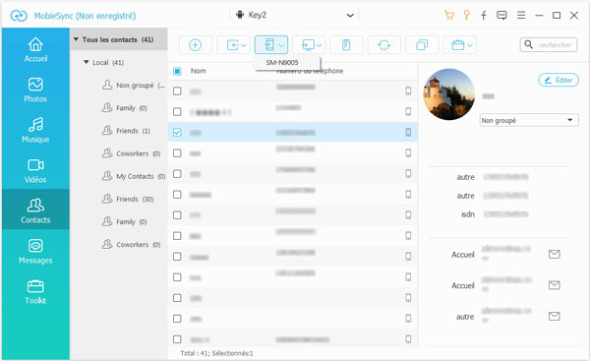The height and width of the screenshot is (361, 590).
Task: Open the hamburger menu icon
Action: pyautogui.click(x=521, y=15)
